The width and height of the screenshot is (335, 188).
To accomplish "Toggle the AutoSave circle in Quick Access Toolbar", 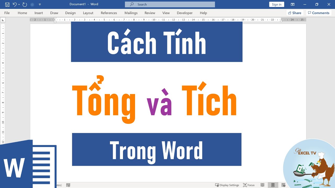I will (x=32, y=4).
